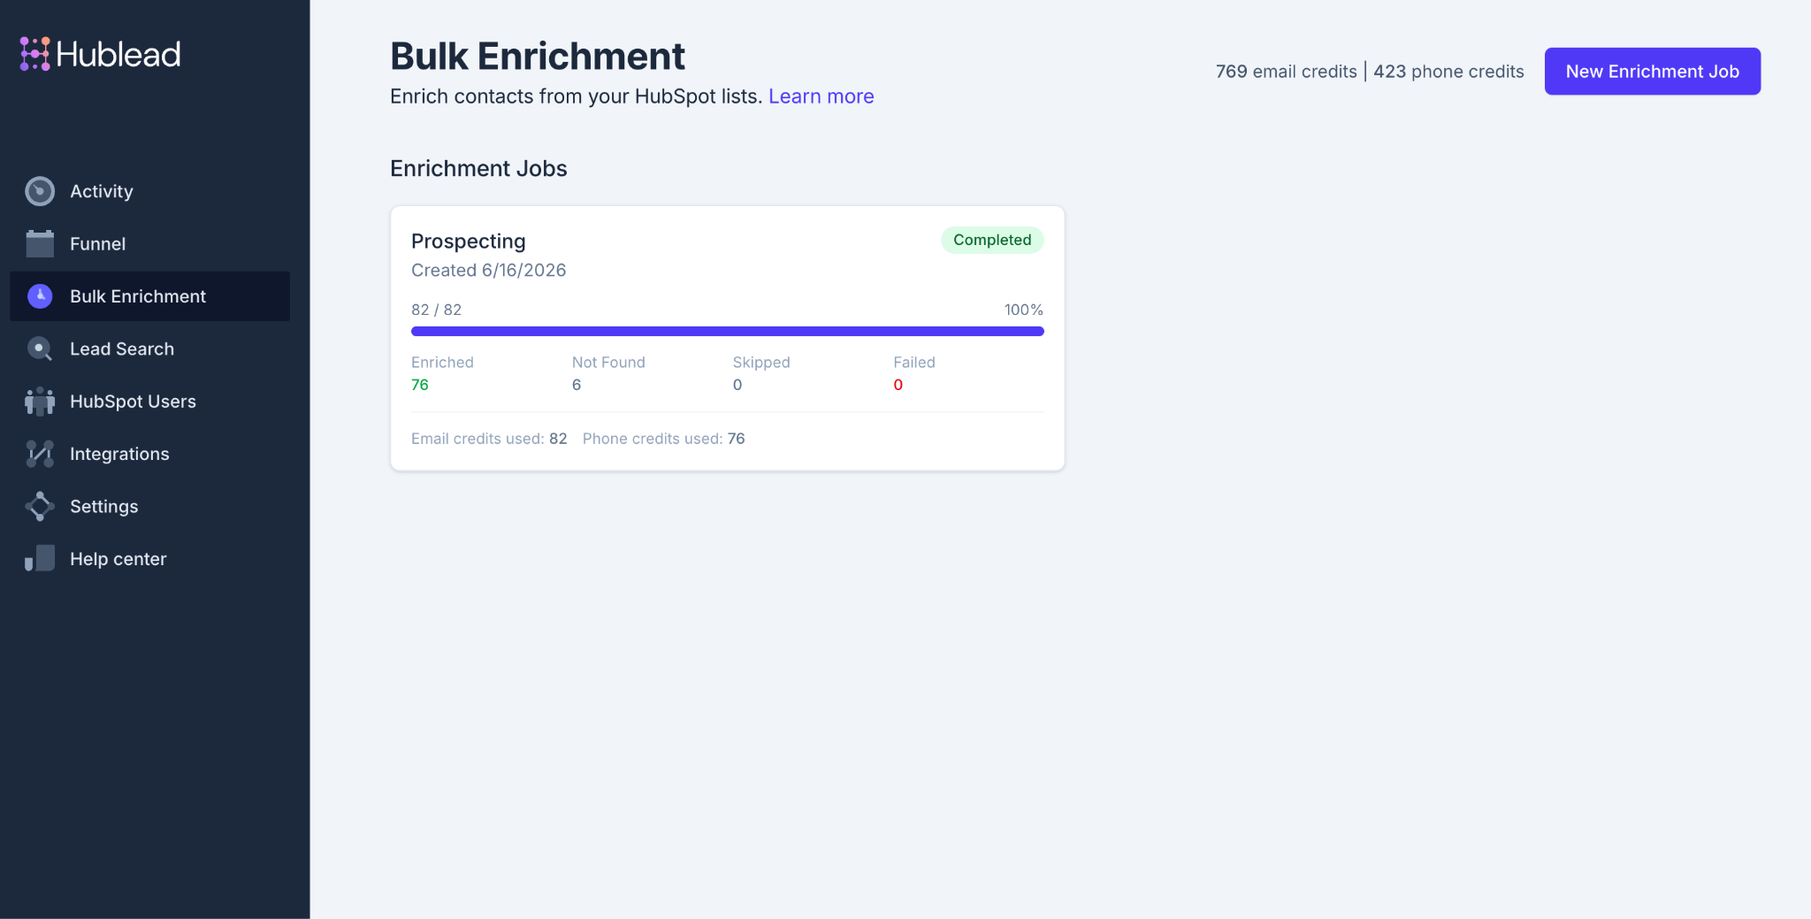Click the 82 / 82 progress count

(436, 310)
